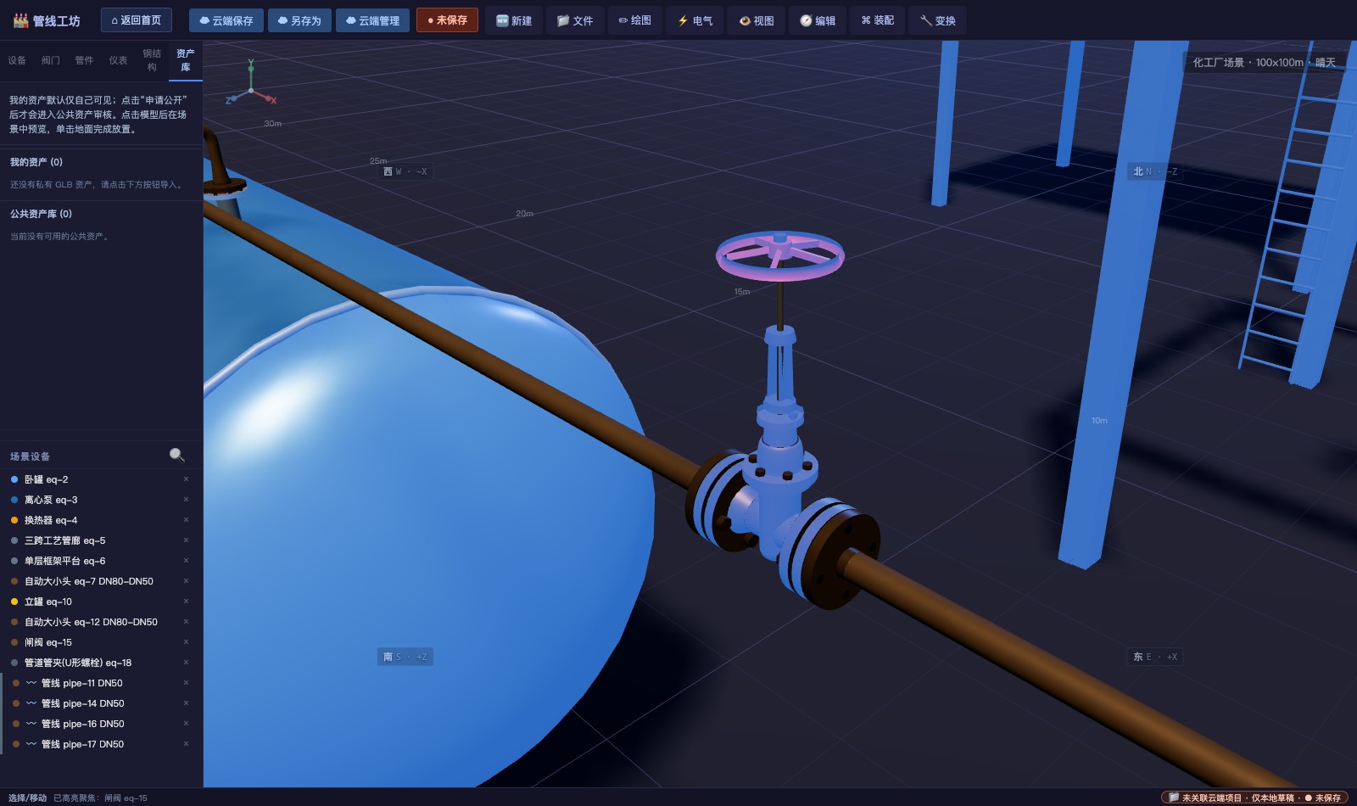Remove 管线 pipe-14 with its × icon
This screenshot has width=1357, height=806.
(186, 703)
